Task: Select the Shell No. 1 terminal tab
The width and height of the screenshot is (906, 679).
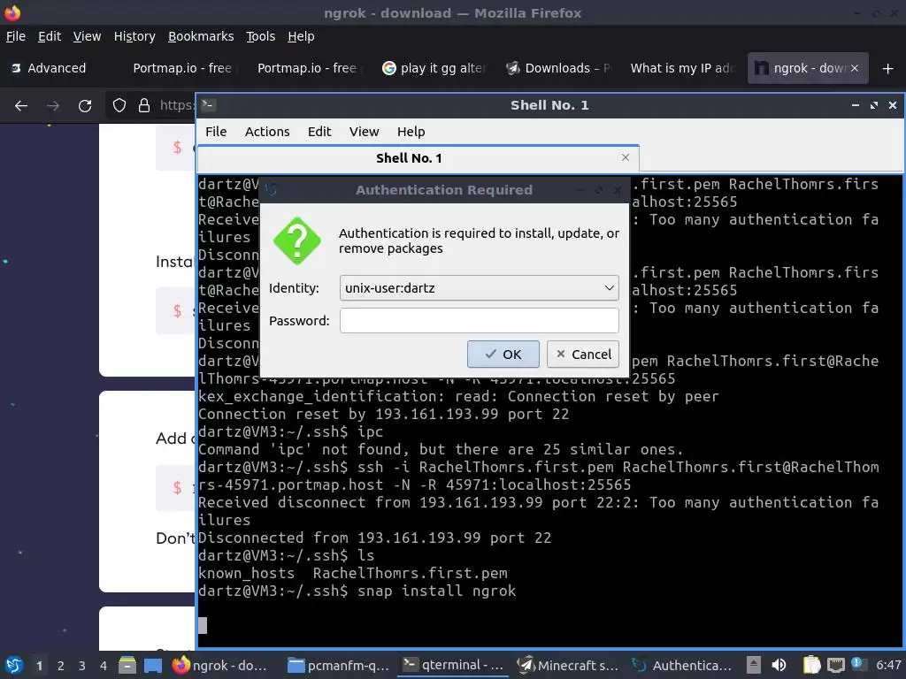Action: coord(409,158)
